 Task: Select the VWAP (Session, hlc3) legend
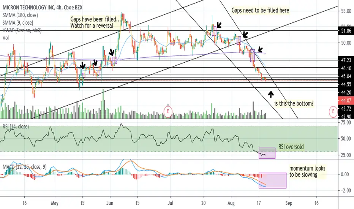pos(22,30)
